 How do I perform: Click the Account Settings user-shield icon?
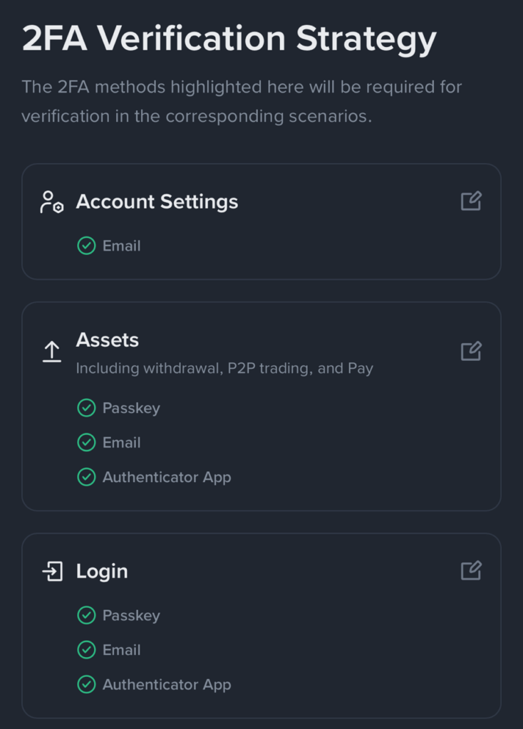click(x=51, y=201)
